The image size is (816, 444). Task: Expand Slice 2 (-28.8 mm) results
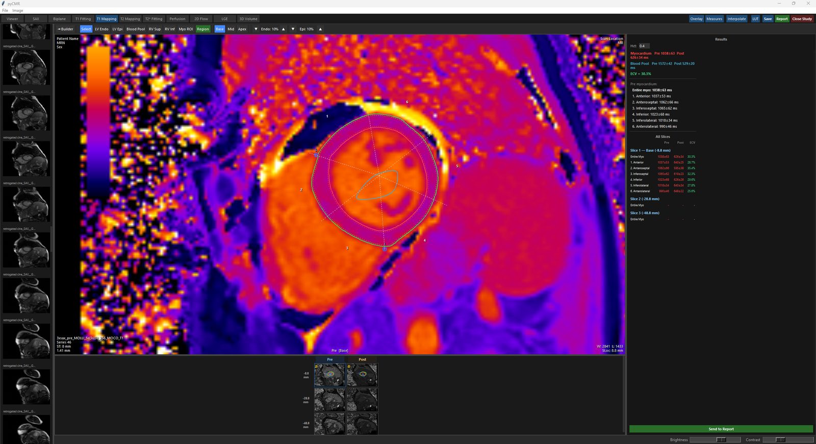pos(645,199)
